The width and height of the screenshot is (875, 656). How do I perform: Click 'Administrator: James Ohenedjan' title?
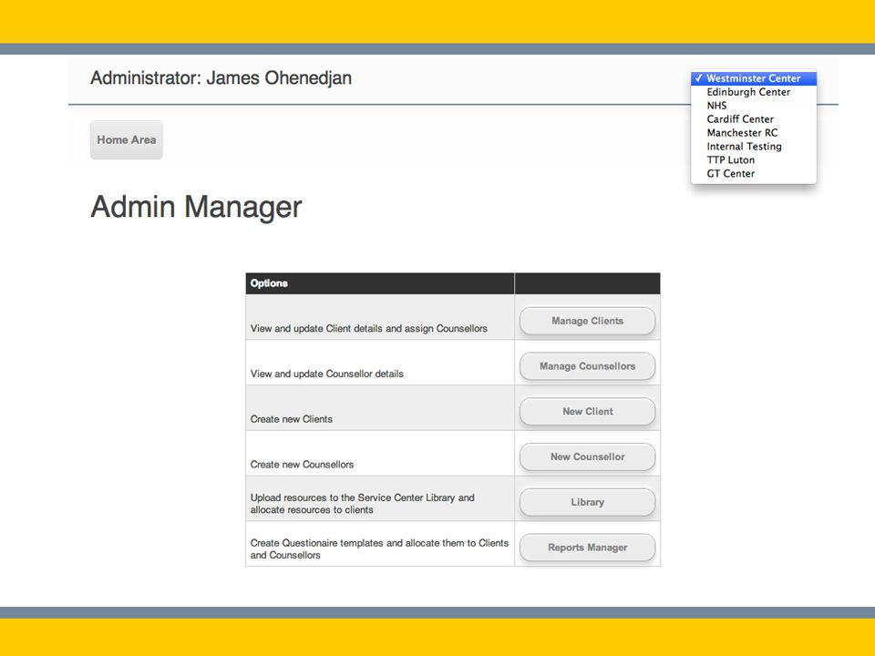click(221, 78)
